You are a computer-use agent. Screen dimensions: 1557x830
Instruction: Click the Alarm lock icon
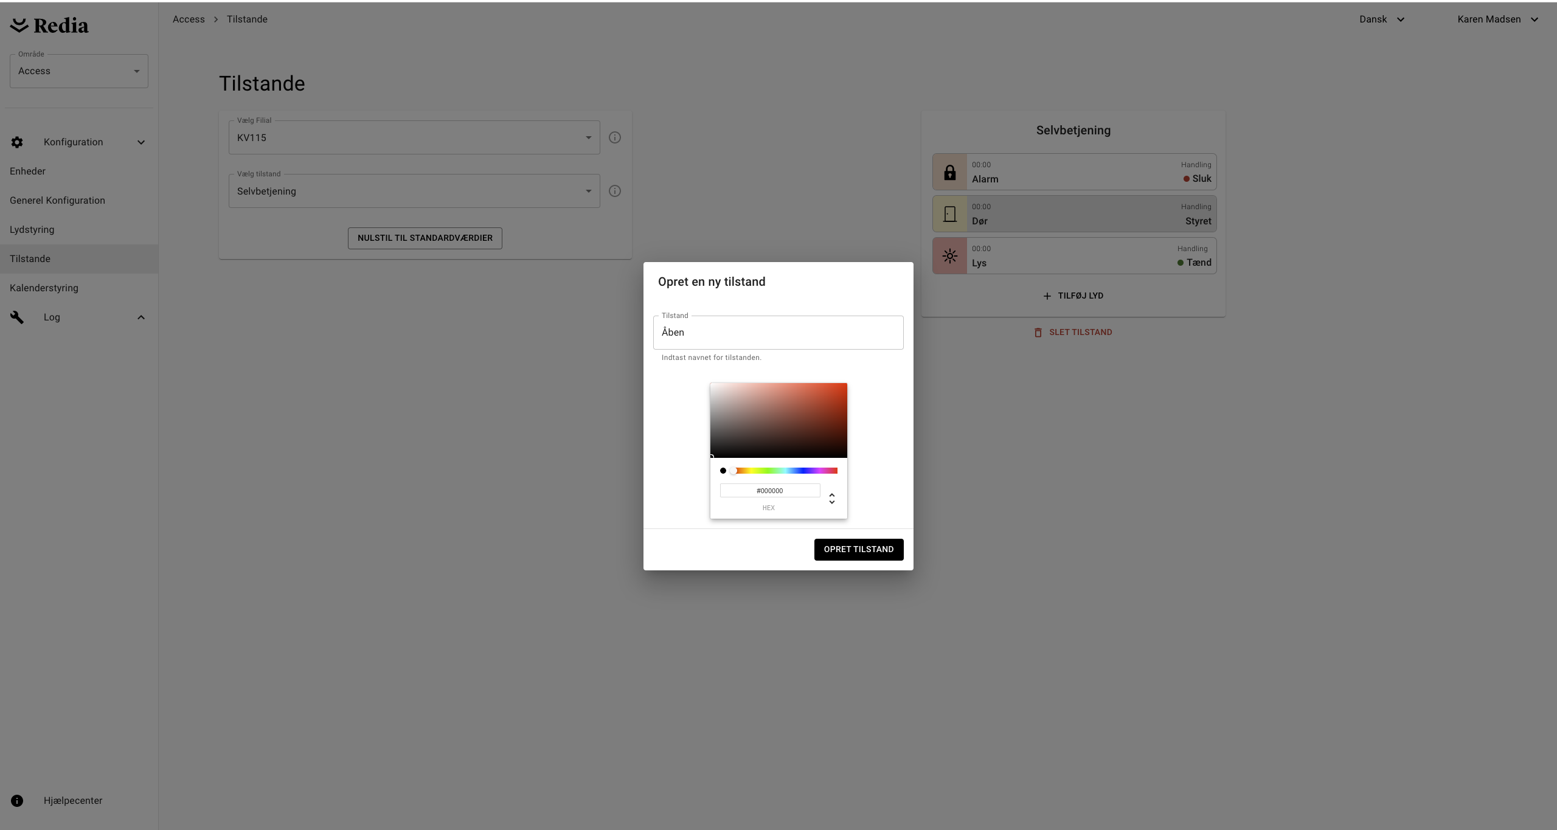click(x=949, y=172)
